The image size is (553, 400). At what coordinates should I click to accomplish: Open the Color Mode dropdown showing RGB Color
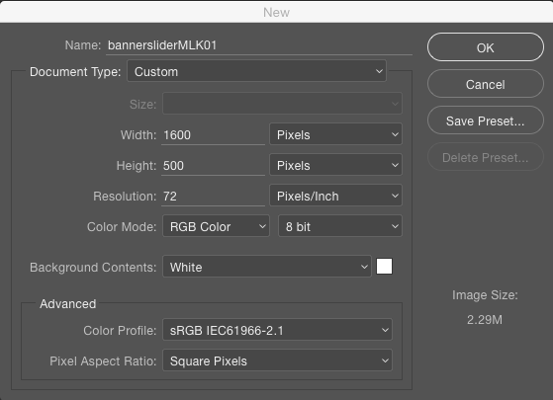coord(216,226)
